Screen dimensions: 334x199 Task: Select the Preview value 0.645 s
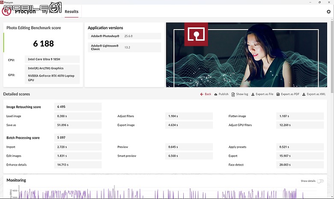(x=173, y=147)
